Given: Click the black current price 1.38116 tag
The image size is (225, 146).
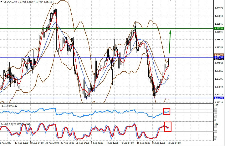Looking at the screenshot, I should pyautogui.click(x=219, y=59).
